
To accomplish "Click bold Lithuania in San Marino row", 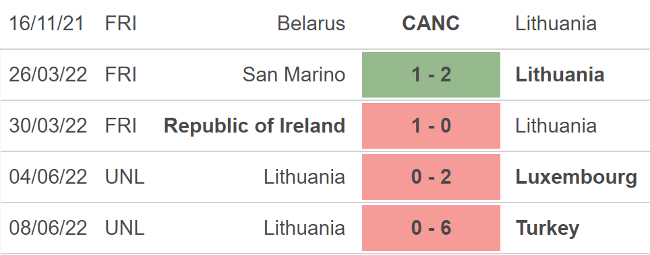I will click(560, 75).
